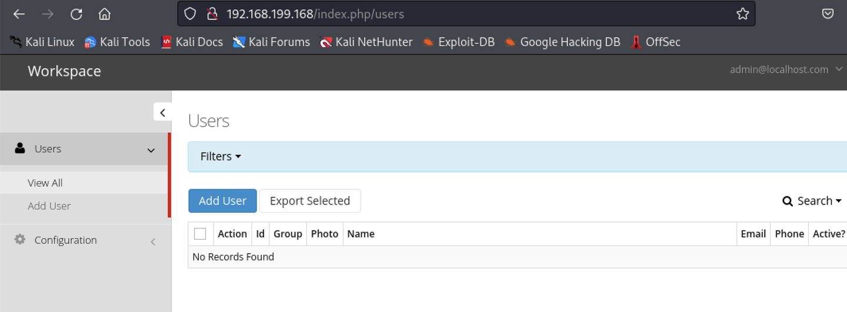Open the Pocket save icon

pyautogui.click(x=828, y=14)
